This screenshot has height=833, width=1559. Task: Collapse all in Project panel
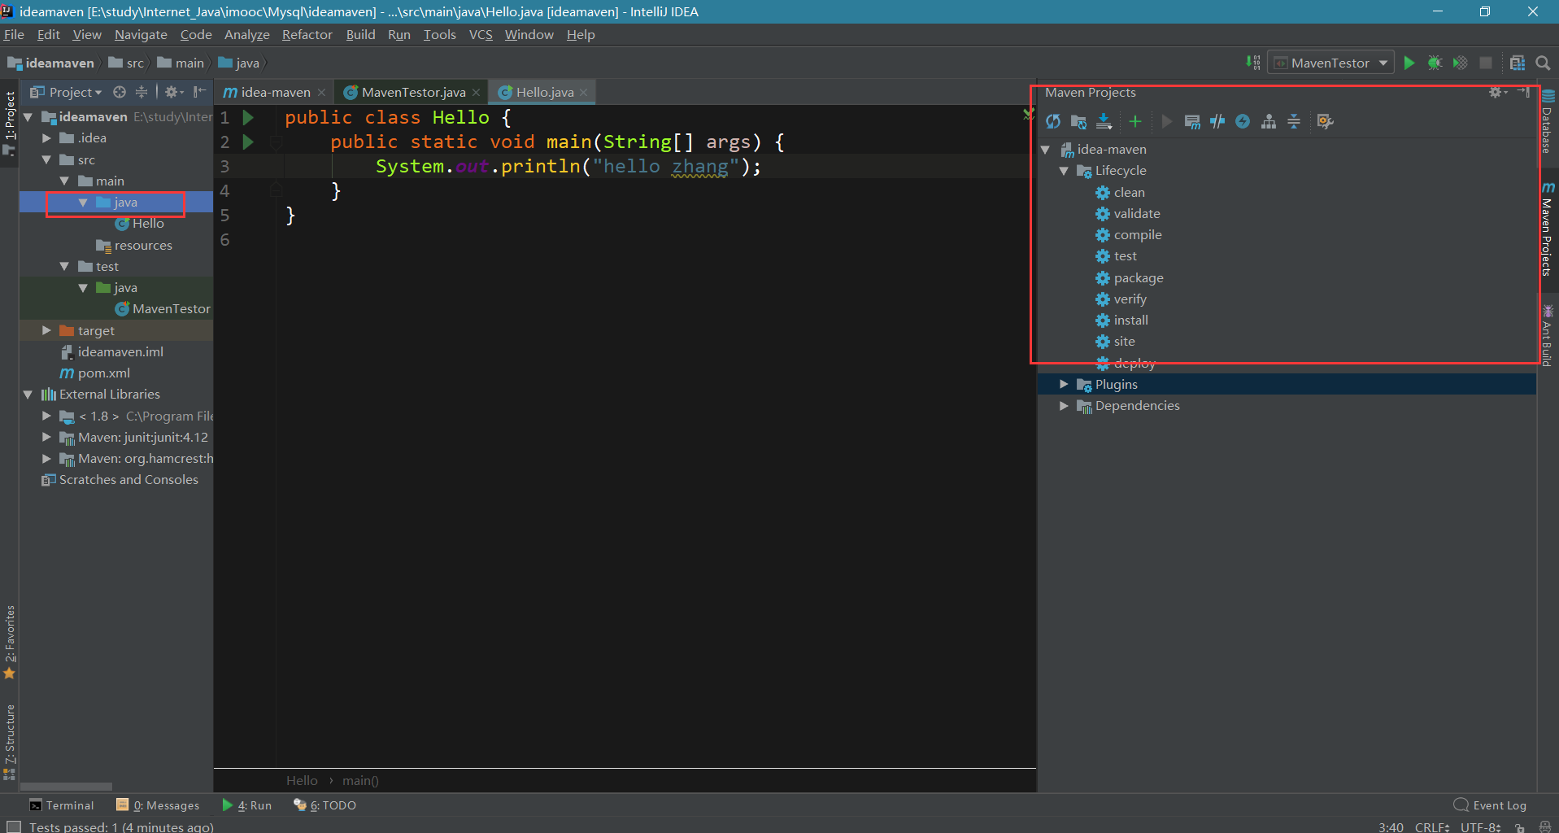pyautogui.click(x=142, y=92)
